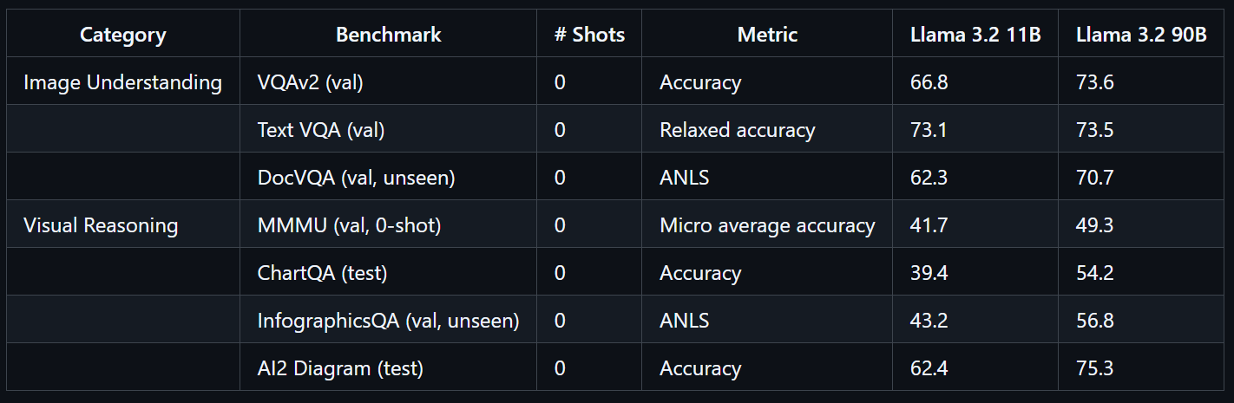
Task: Click the Llama 3.2 11B header
Action: pos(975,35)
